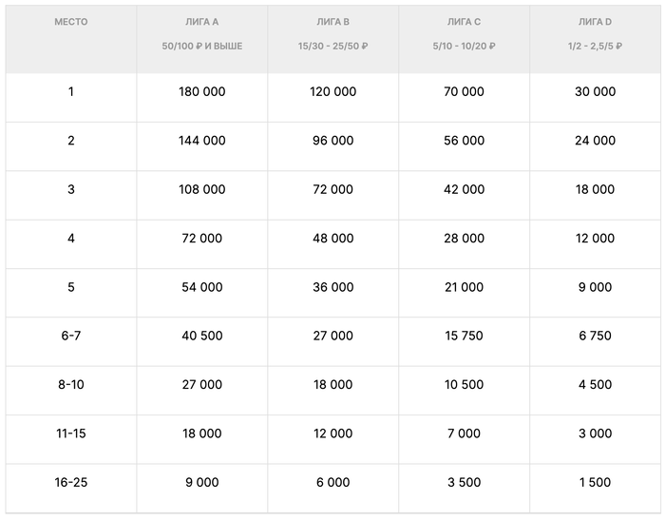
Task: Click the 6 750 prize cell
Action: pyautogui.click(x=596, y=336)
